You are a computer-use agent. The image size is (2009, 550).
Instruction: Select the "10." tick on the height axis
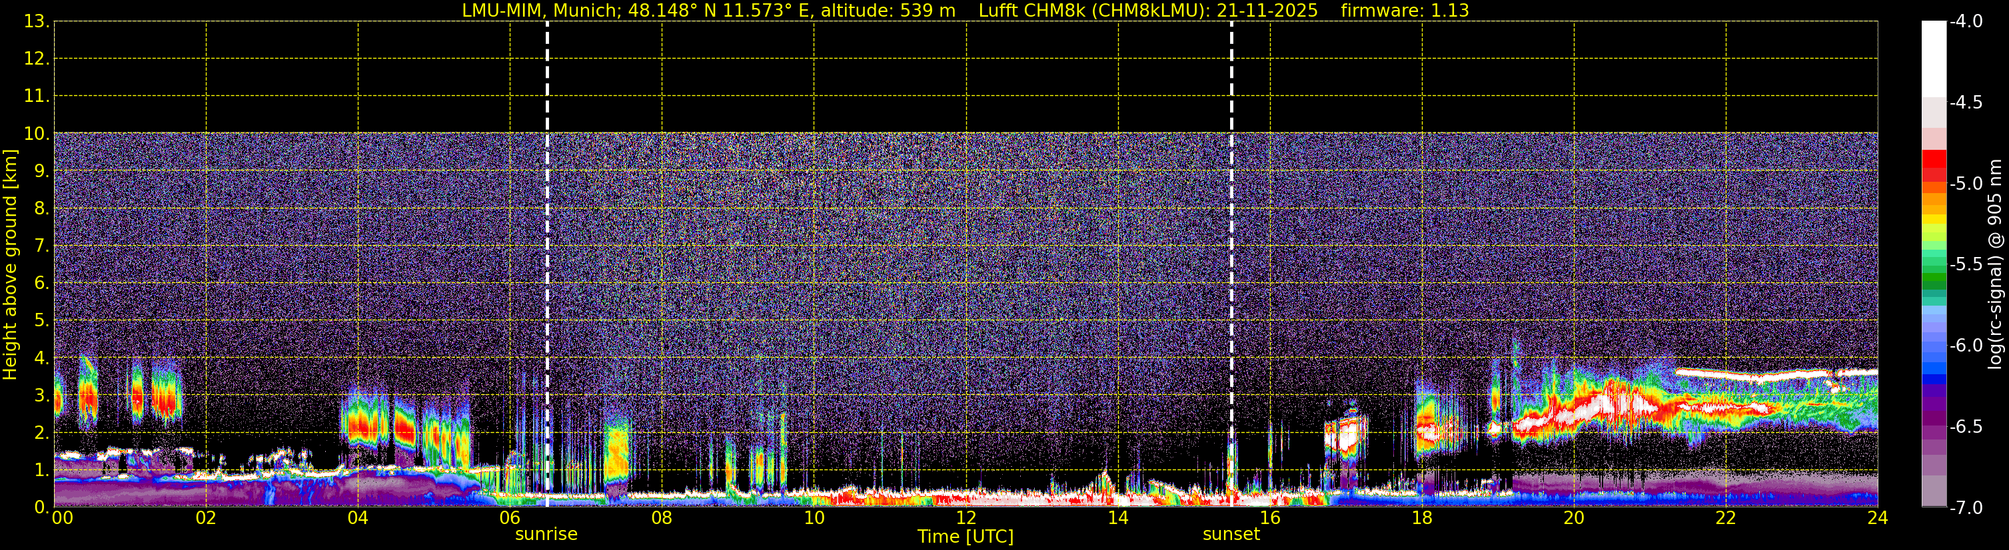point(36,133)
